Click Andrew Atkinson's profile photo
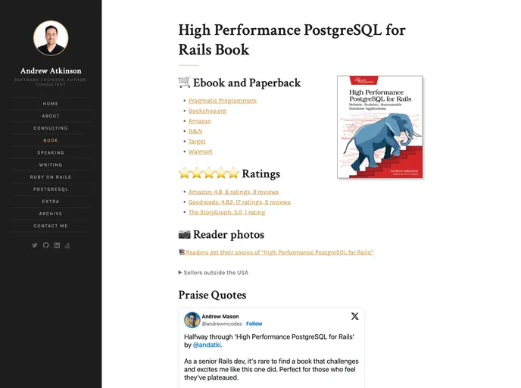521x388 pixels. (x=51, y=38)
